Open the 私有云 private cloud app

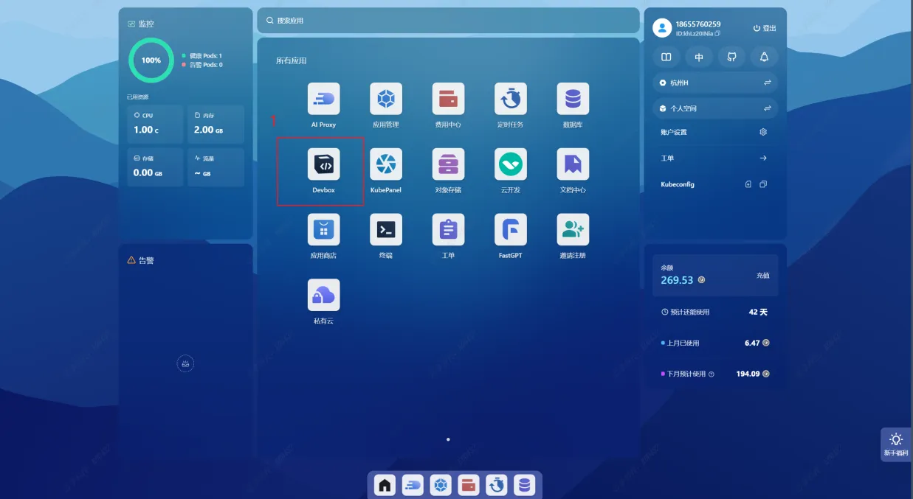coord(323,295)
